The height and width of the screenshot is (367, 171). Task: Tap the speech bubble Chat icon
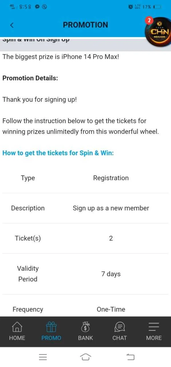(119, 327)
